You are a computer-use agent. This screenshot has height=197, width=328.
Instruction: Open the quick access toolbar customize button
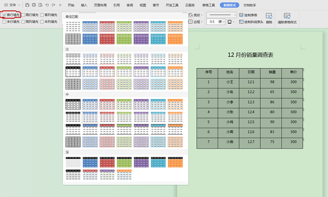60,5
